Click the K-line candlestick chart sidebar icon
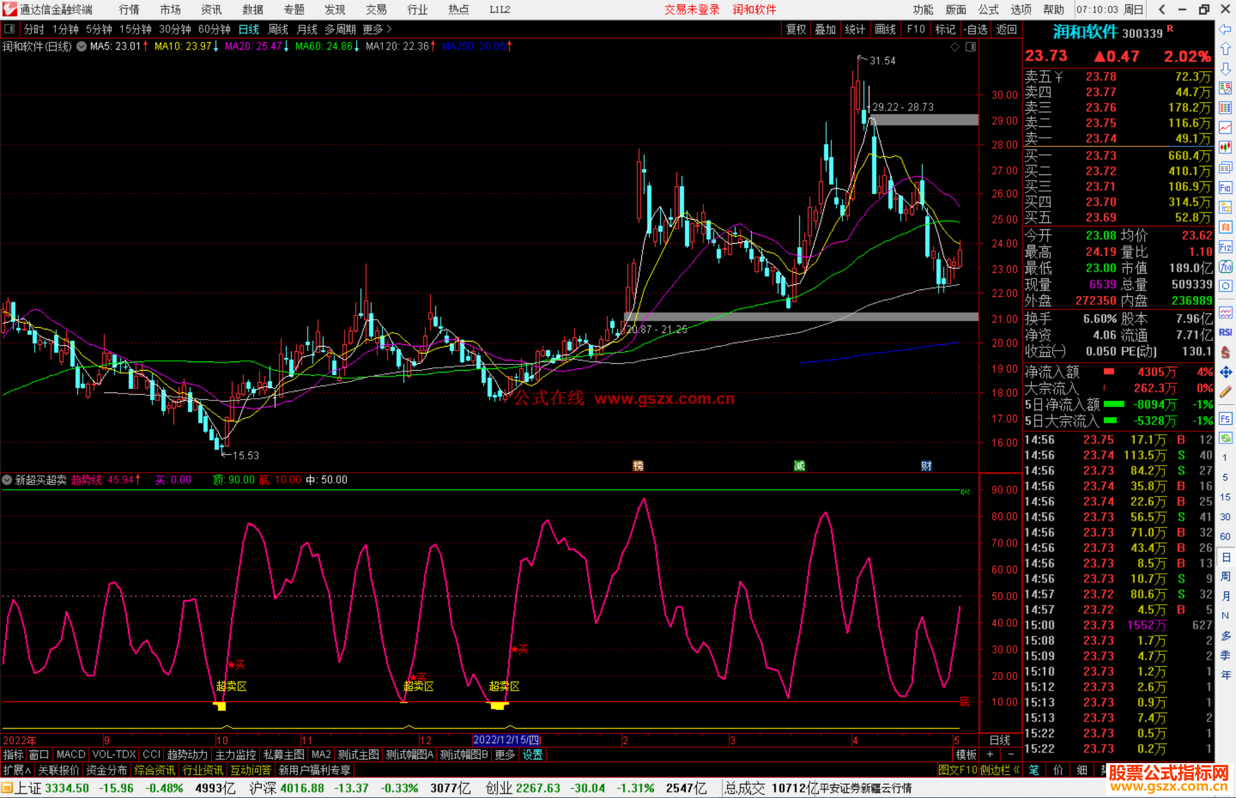Image resolution: width=1236 pixels, height=798 pixels. coord(1225,148)
